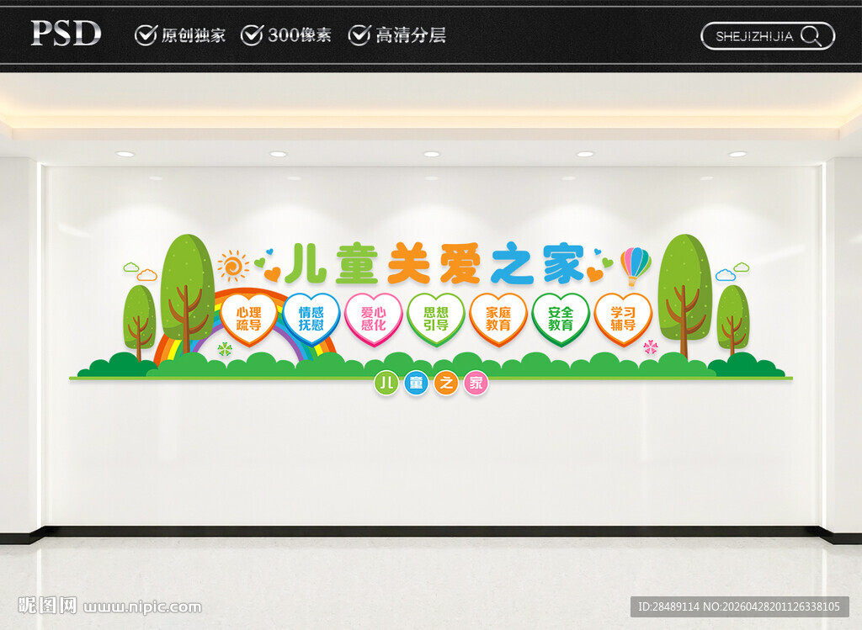Click the orange circle with 之
862x630 pixels.
(446, 383)
